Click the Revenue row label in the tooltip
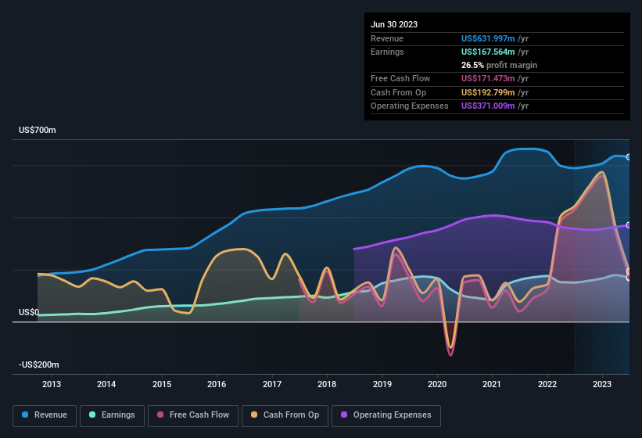This screenshot has width=642, height=438. point(387,38)
